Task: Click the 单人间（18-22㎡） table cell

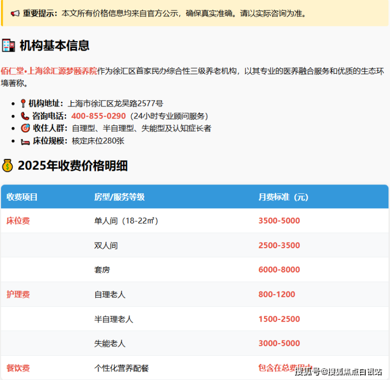Action: click(x=126, y=221)
